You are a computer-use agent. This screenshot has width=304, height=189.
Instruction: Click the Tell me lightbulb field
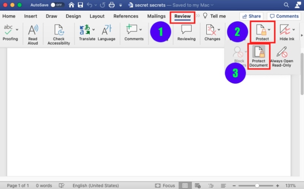(x=214, y=16)
